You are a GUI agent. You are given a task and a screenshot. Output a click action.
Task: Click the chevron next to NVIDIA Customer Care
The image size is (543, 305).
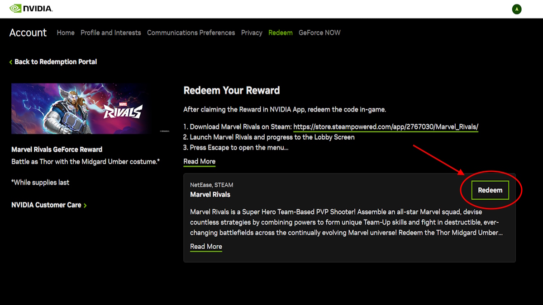pos(85,205)
